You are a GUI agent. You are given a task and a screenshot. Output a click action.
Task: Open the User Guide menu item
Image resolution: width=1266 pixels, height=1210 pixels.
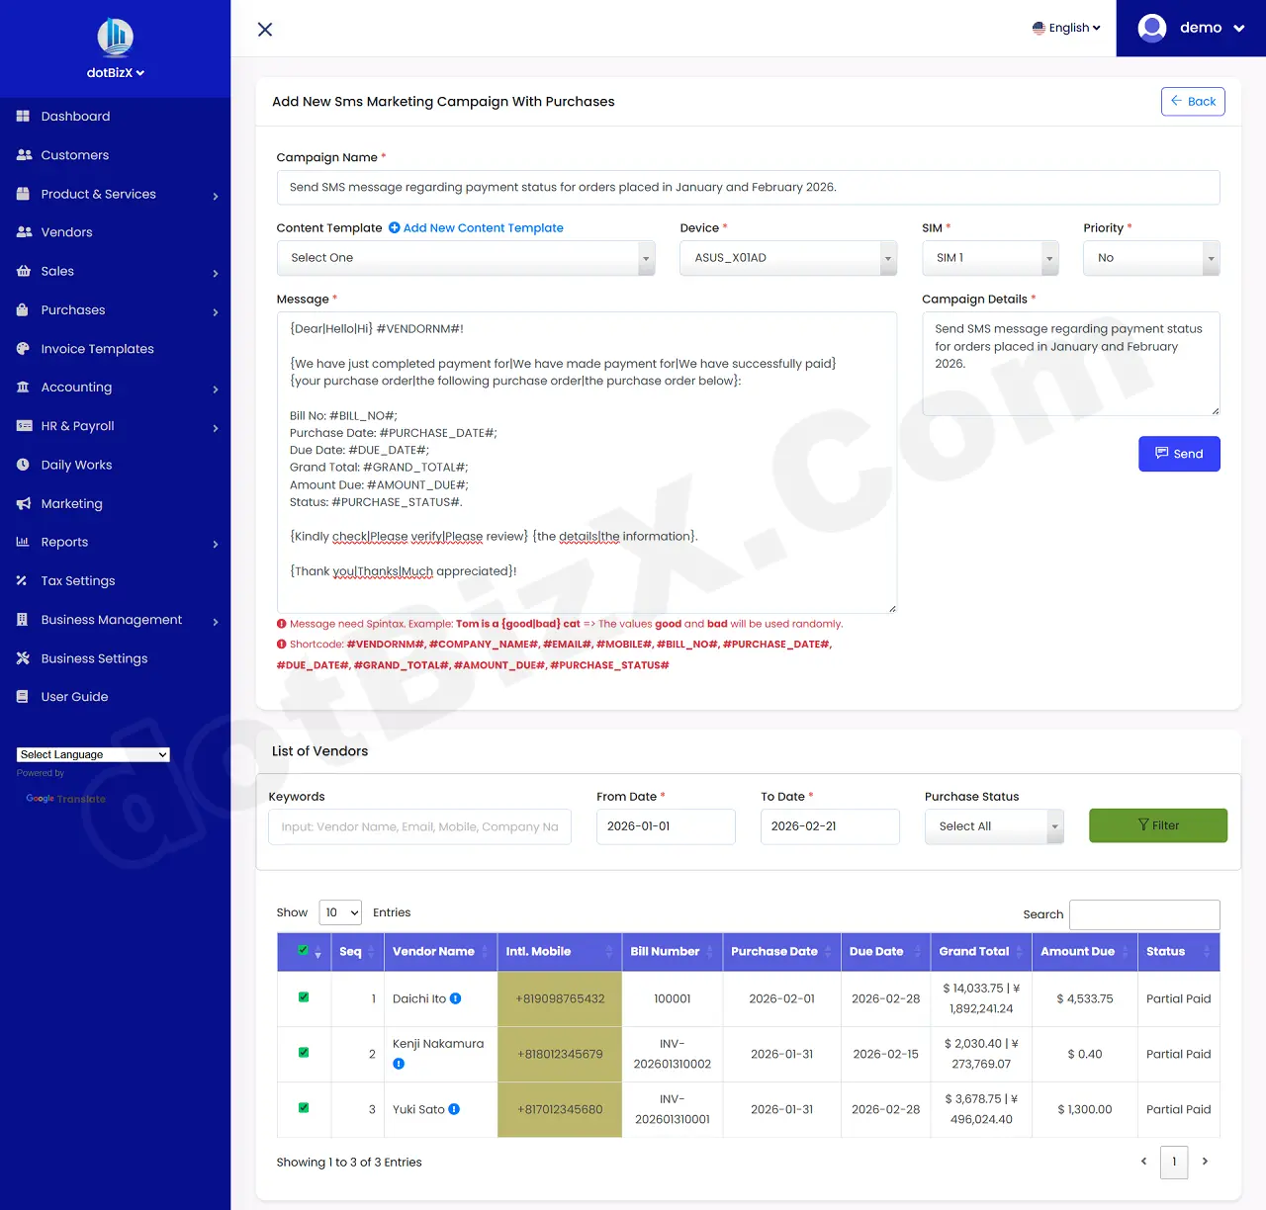click(74, 696)
